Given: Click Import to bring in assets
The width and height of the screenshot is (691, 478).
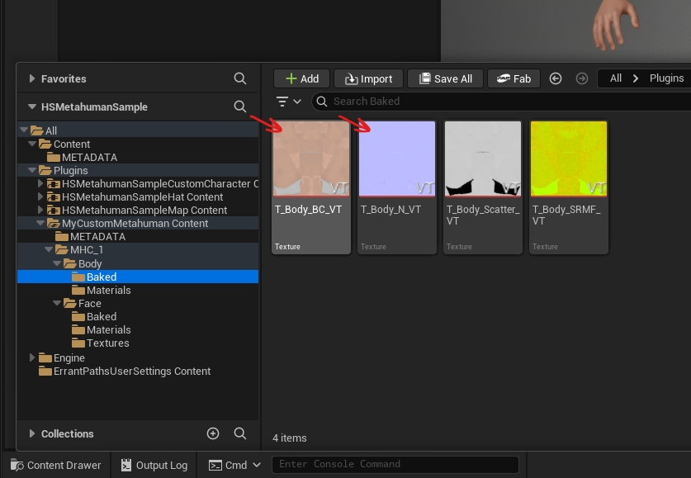Looking at the screenshot, I should [368, 79].
